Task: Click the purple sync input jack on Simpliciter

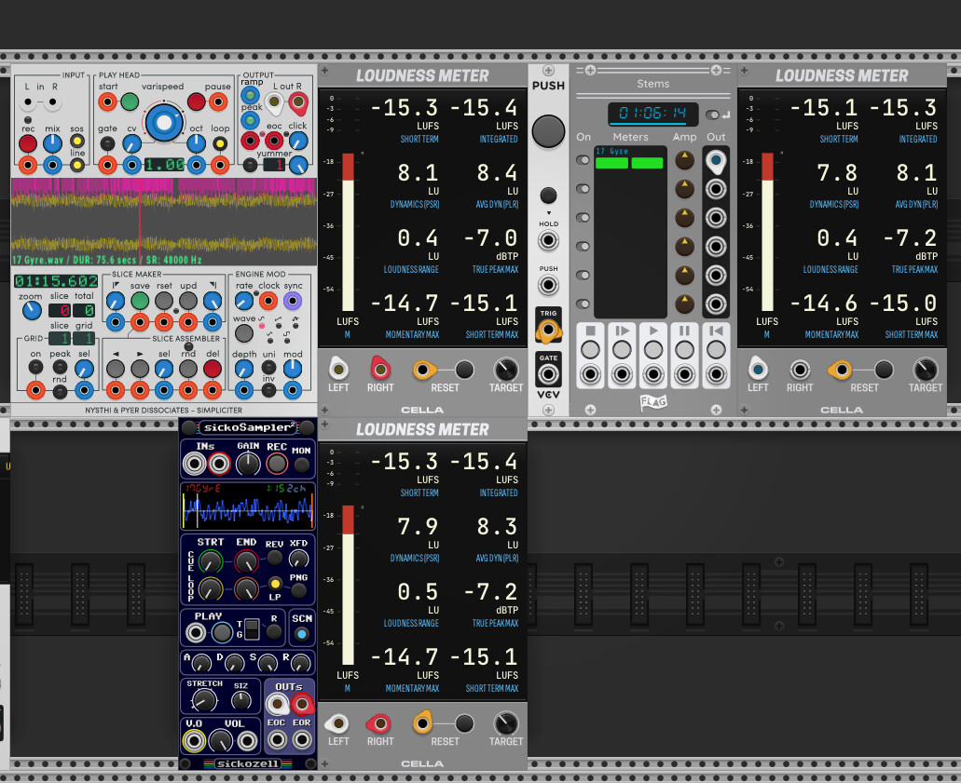Action: 293,301
